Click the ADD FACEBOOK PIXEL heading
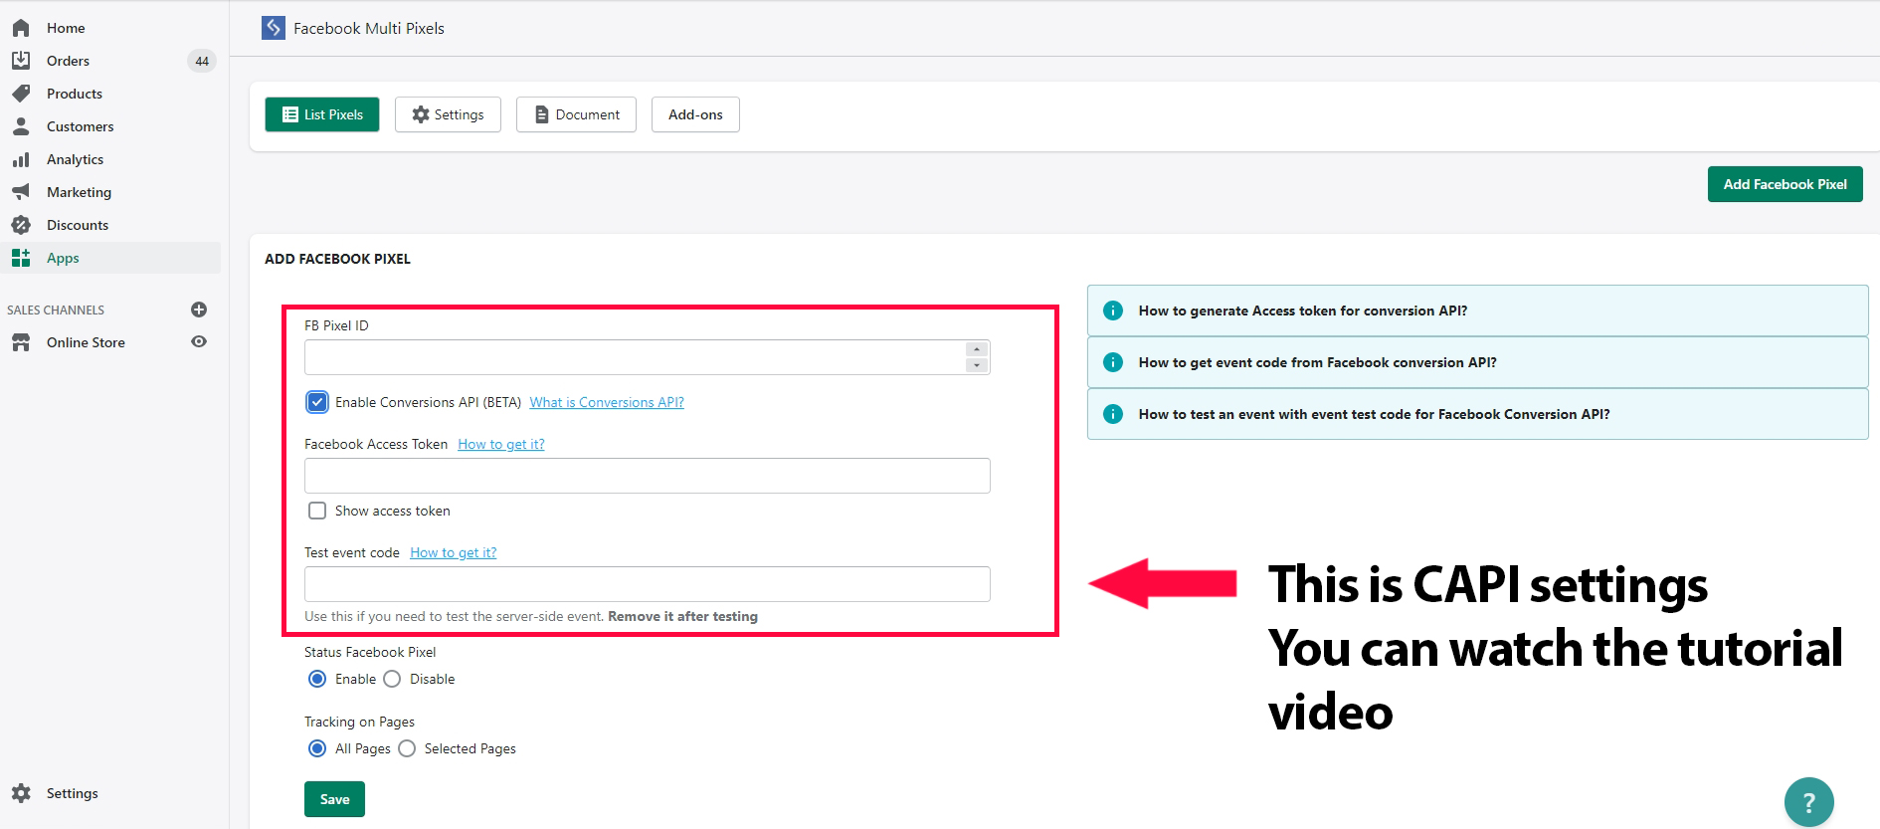Viewport: 1880px width, 829px height. click(337, 259)
